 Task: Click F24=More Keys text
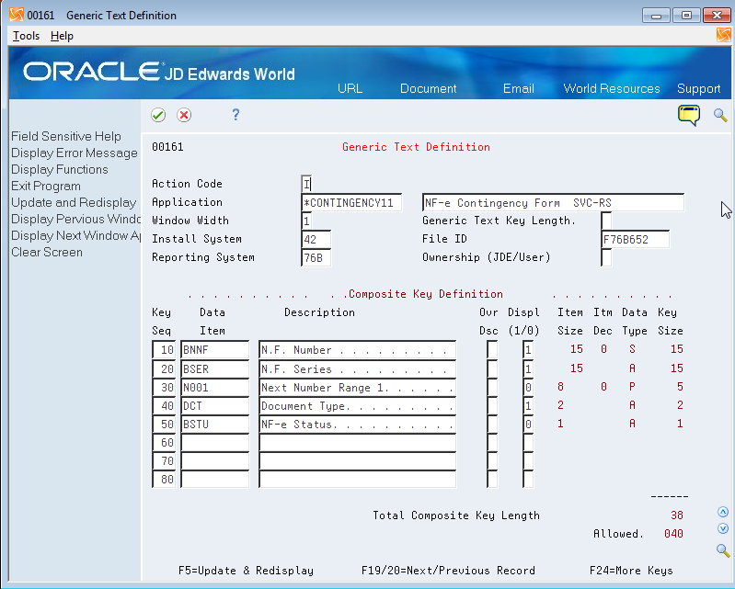pos(631,571)
